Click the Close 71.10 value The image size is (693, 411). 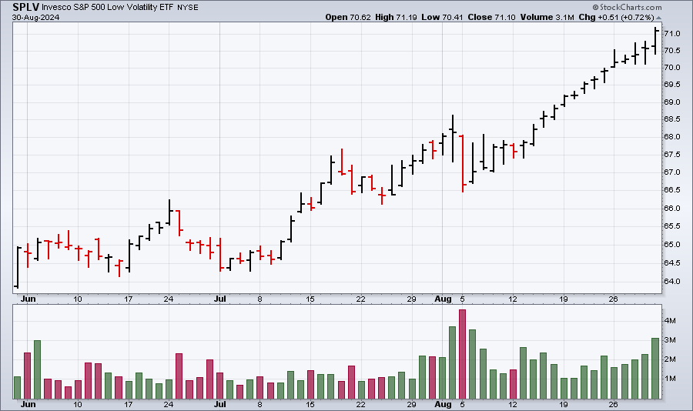[x=491, y=17]
